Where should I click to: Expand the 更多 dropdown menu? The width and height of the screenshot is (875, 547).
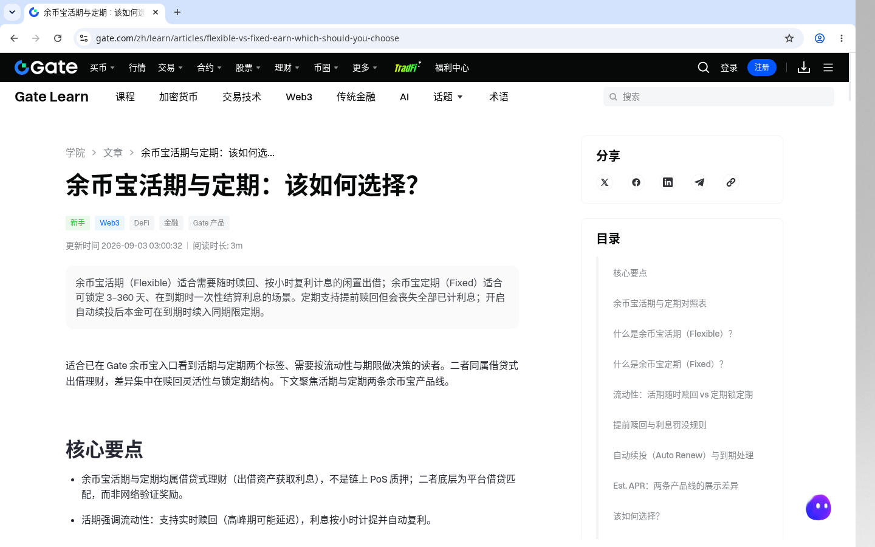tap(365, 67)
